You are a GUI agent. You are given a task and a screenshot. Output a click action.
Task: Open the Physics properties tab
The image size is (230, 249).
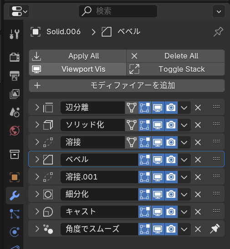[x=15, y=232]
